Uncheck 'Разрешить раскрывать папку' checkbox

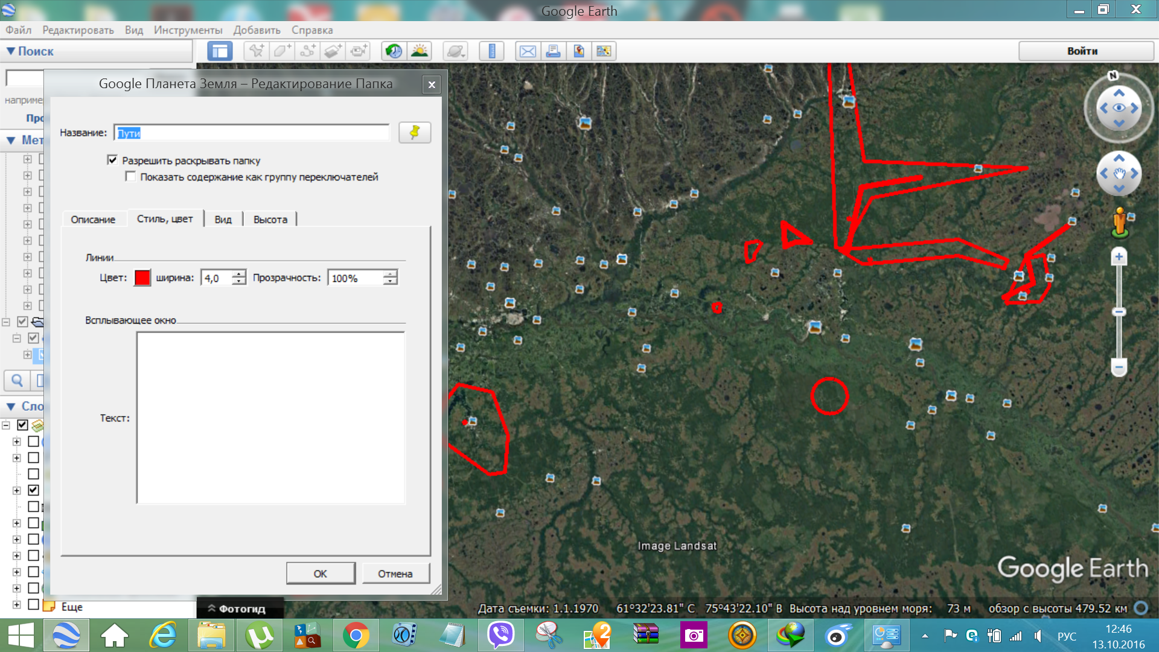point(112,160)
